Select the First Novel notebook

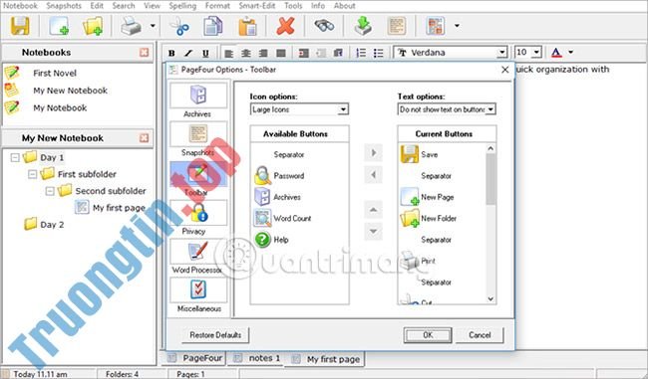click(x=55, y=73)
